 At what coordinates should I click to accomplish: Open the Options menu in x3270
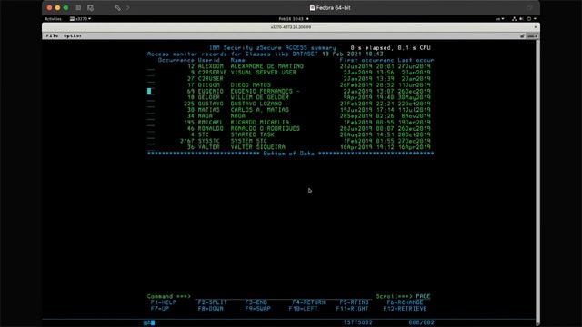tap(73, 36)
